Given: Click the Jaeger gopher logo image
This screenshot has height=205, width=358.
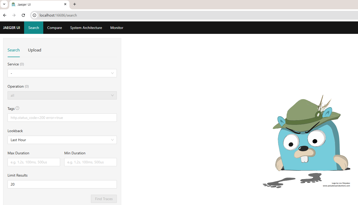Looking at the screenshot, I should point(306,141).
